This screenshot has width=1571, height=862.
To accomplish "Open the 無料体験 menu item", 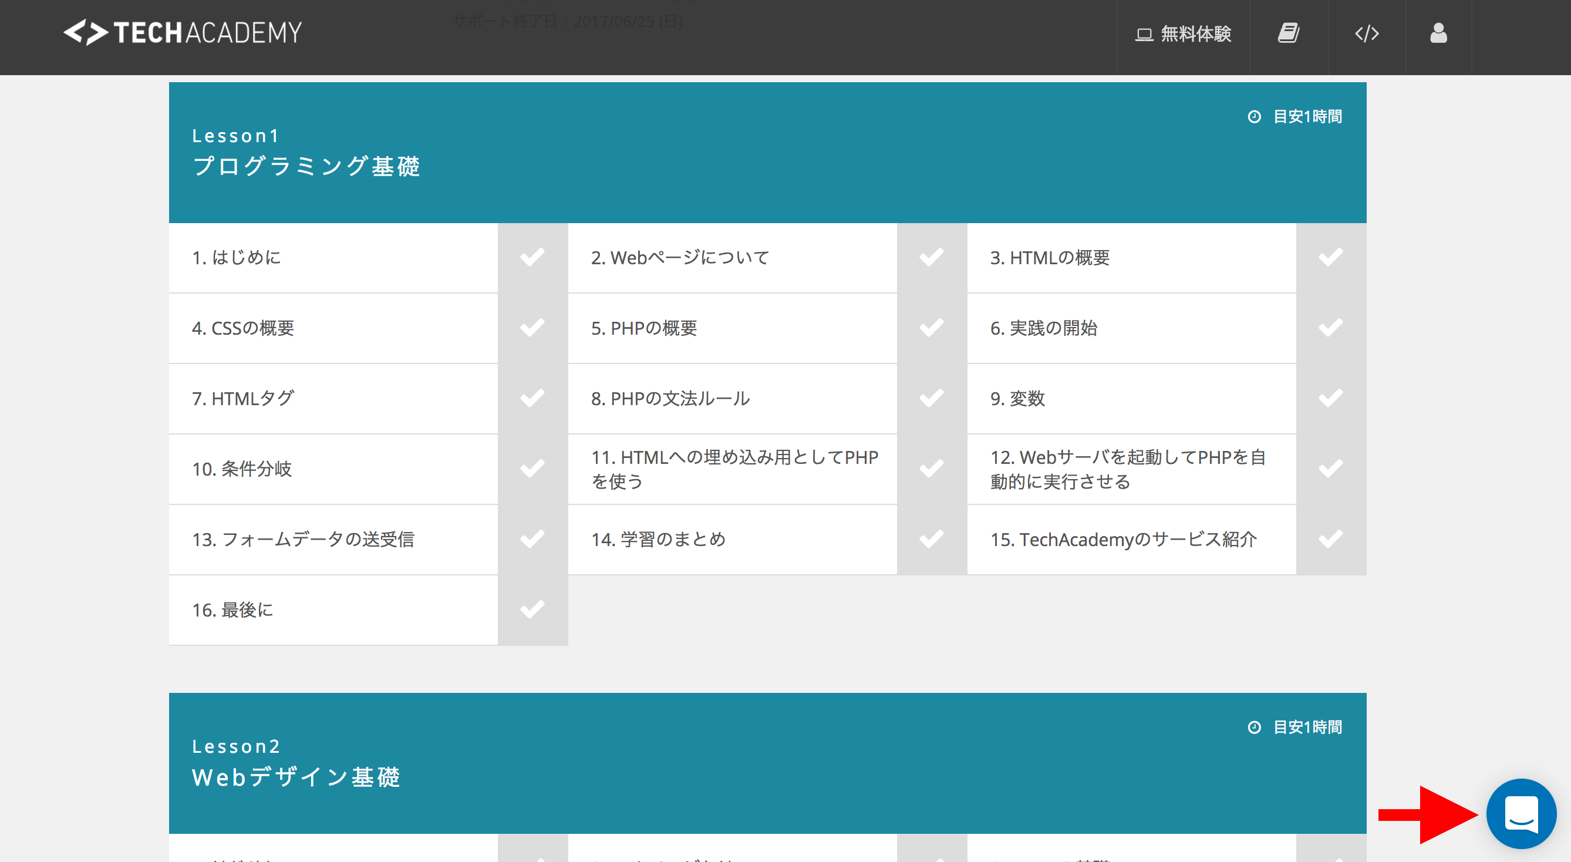I will 1195,34.
